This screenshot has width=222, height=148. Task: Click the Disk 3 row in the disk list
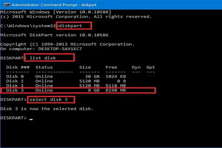point(78,90)
